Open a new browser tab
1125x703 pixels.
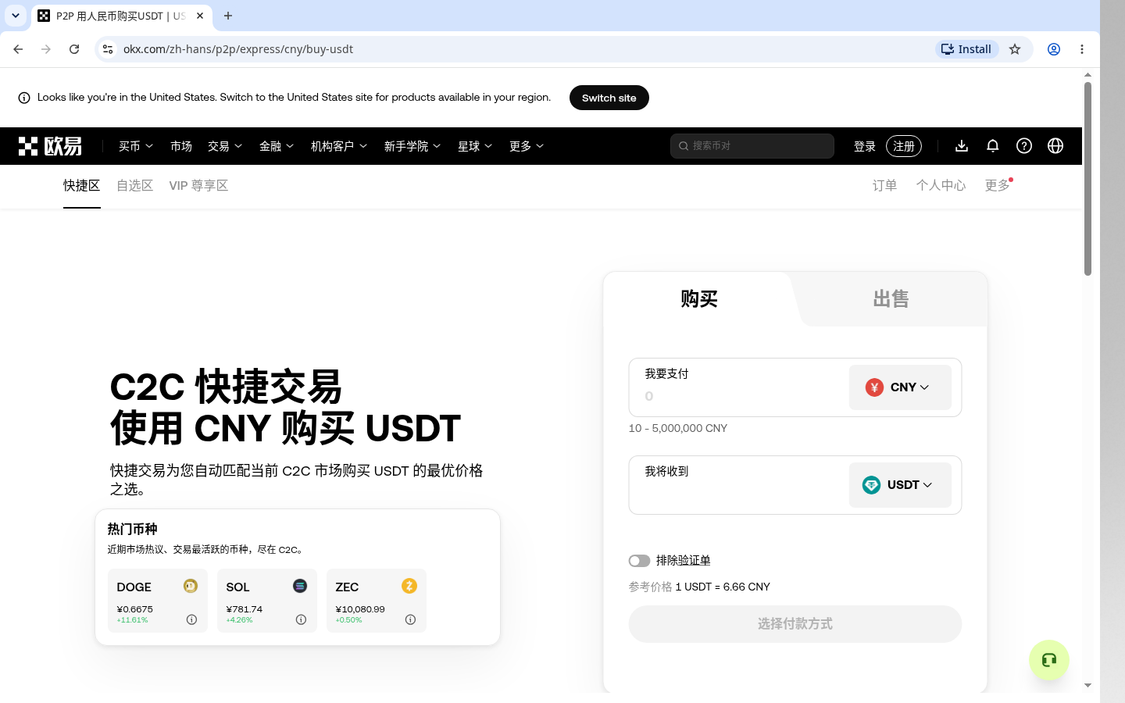click(x=228, y=16)
